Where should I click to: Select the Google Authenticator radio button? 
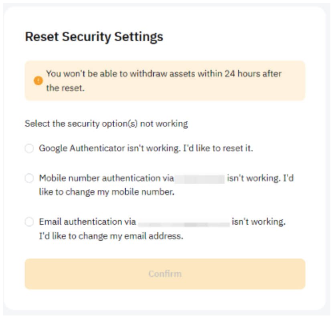pos(29,149)
